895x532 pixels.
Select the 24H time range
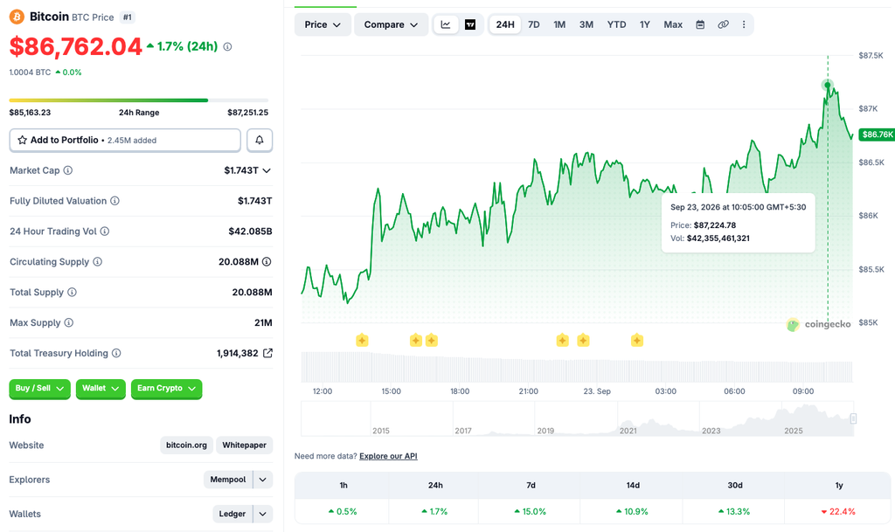505,24
